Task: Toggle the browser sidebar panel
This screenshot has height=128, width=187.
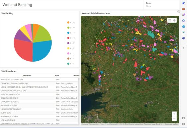Action: (x=183, y=118)
